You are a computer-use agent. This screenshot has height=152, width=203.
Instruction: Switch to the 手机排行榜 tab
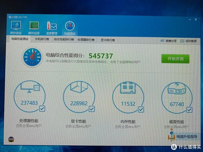point(42,39)
